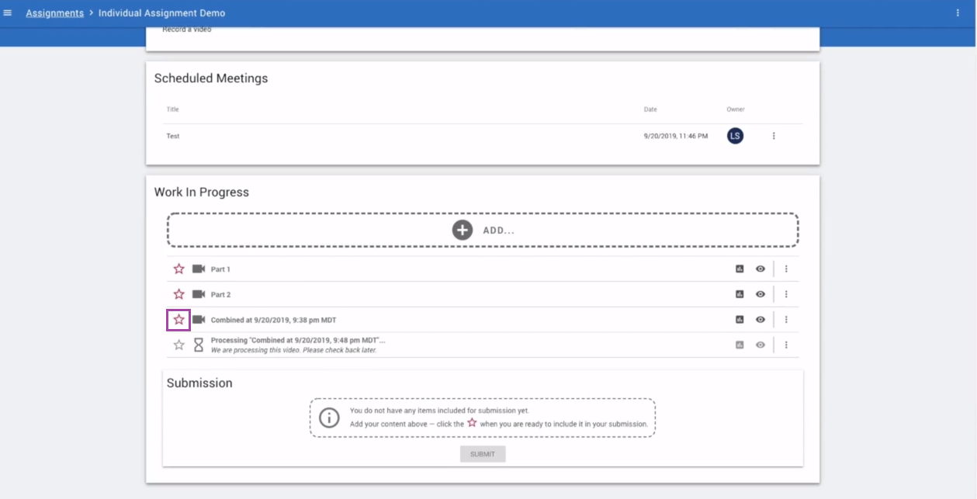Click the hourglass processing icon
This screenshot has height=499, width=977.
(x=199, y=345)
